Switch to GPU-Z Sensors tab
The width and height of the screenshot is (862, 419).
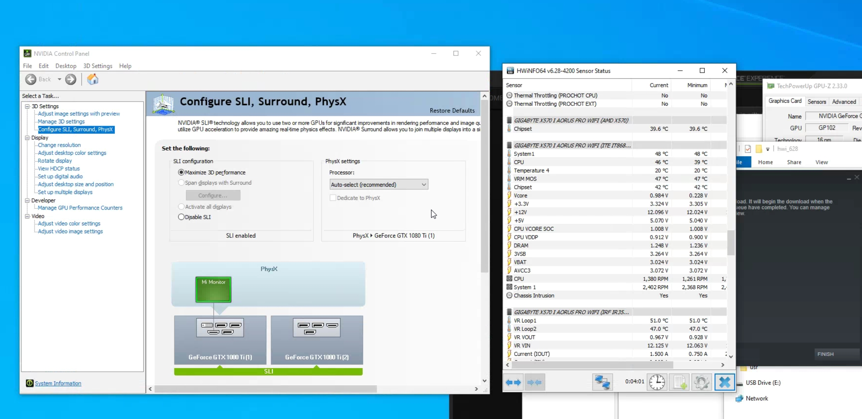pyautogui.click(x=817, y=102)
